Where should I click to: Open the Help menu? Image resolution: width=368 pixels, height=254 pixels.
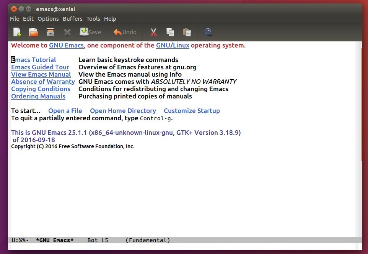coord(110,18)
